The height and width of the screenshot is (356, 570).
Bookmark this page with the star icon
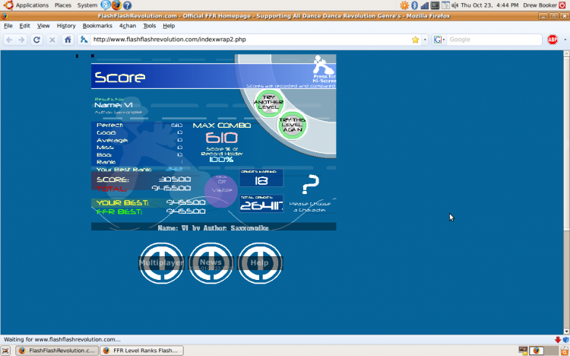[415, 40]
